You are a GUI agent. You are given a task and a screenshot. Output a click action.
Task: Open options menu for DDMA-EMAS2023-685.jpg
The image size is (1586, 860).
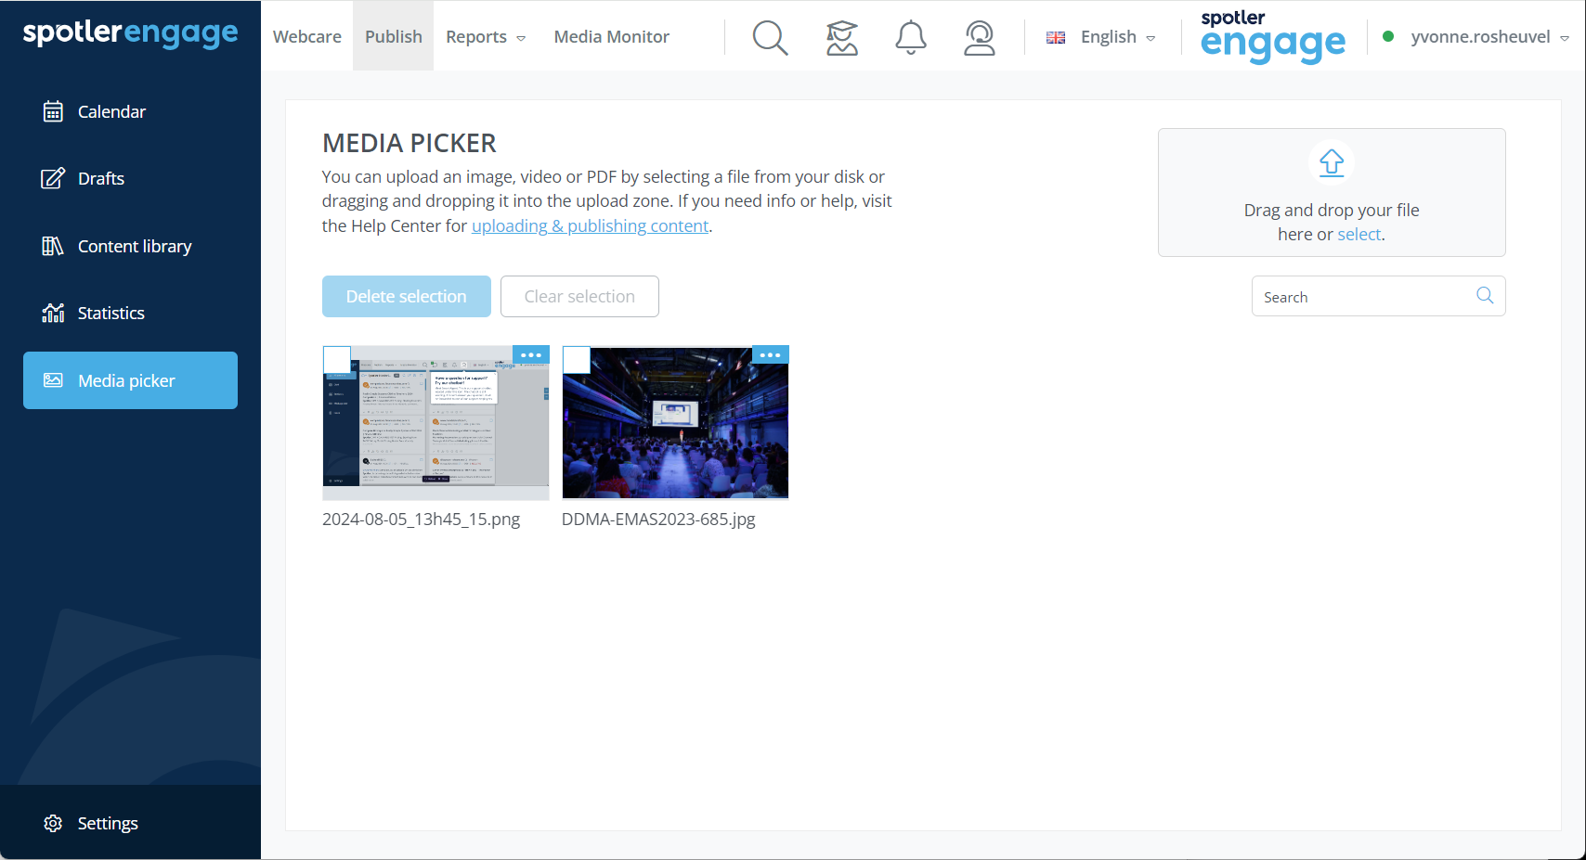coord(770,355)
